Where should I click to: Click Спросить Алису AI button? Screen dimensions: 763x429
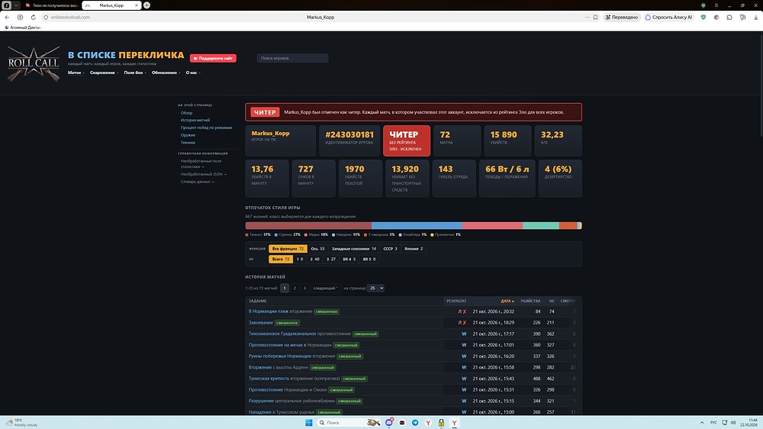pos(668,17)
